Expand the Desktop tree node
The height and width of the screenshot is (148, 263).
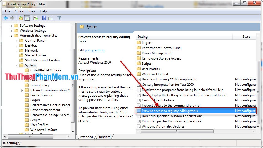pos(17,46)
